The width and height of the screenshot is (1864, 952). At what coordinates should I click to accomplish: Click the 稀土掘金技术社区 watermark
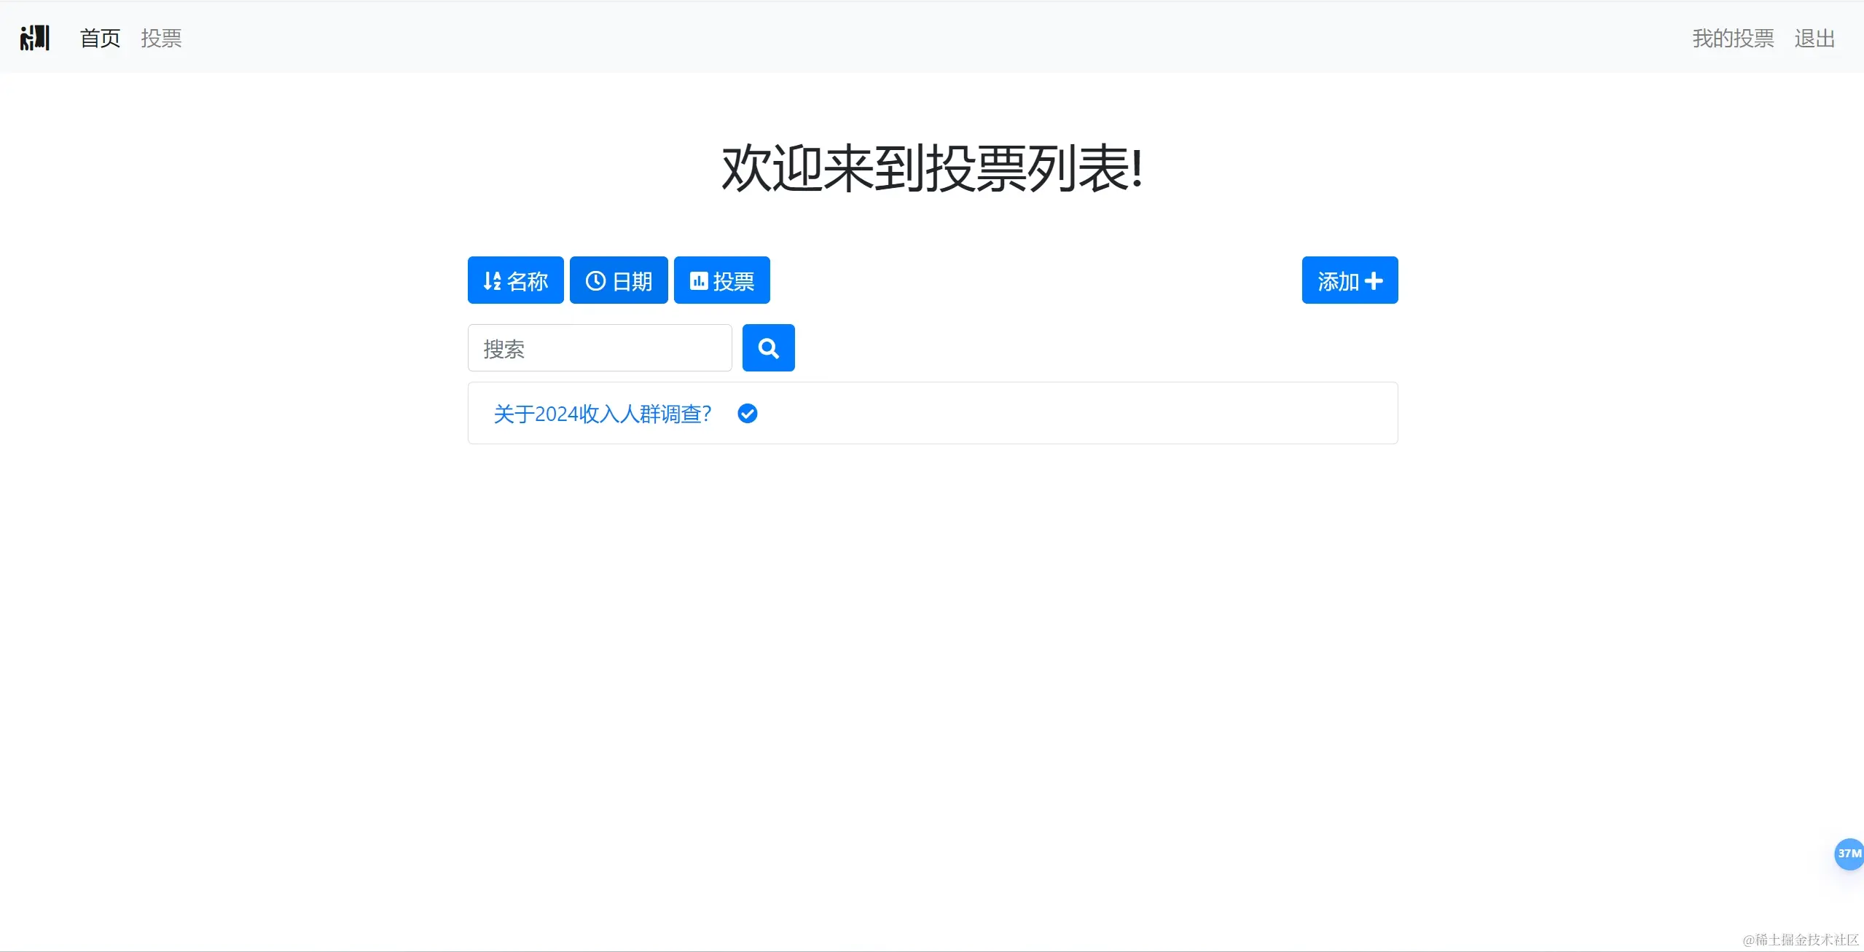(x=1800, y=940)
